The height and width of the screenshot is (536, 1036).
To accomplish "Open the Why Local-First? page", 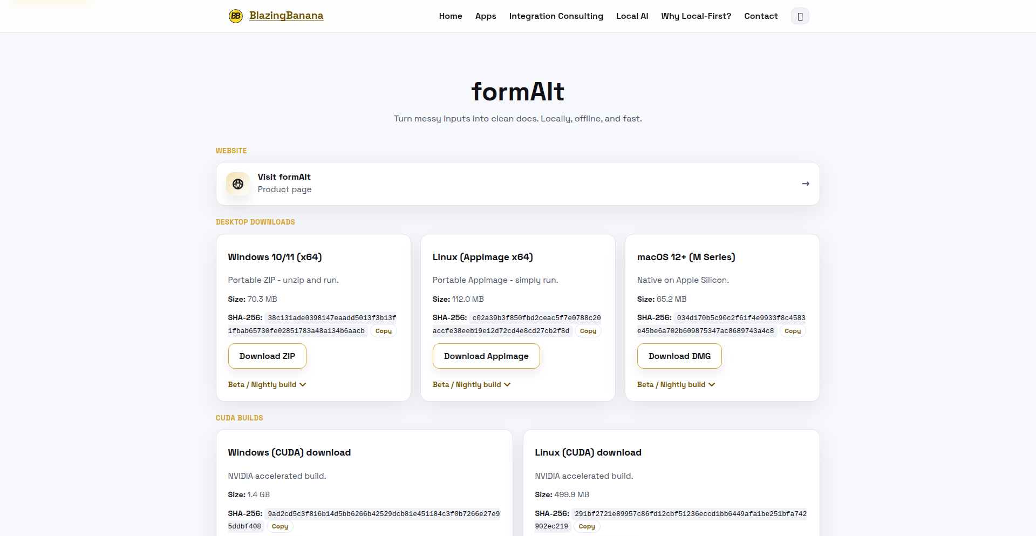I will pyautogui.click(x=696, y=16).
